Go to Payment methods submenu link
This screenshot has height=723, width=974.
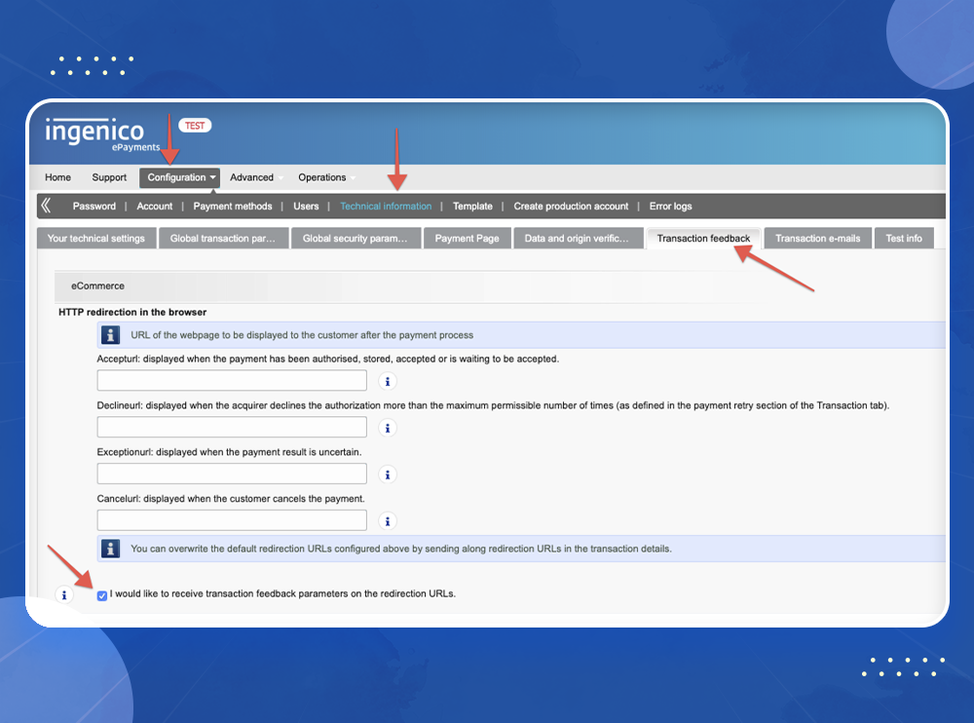[x=233, y=207]
